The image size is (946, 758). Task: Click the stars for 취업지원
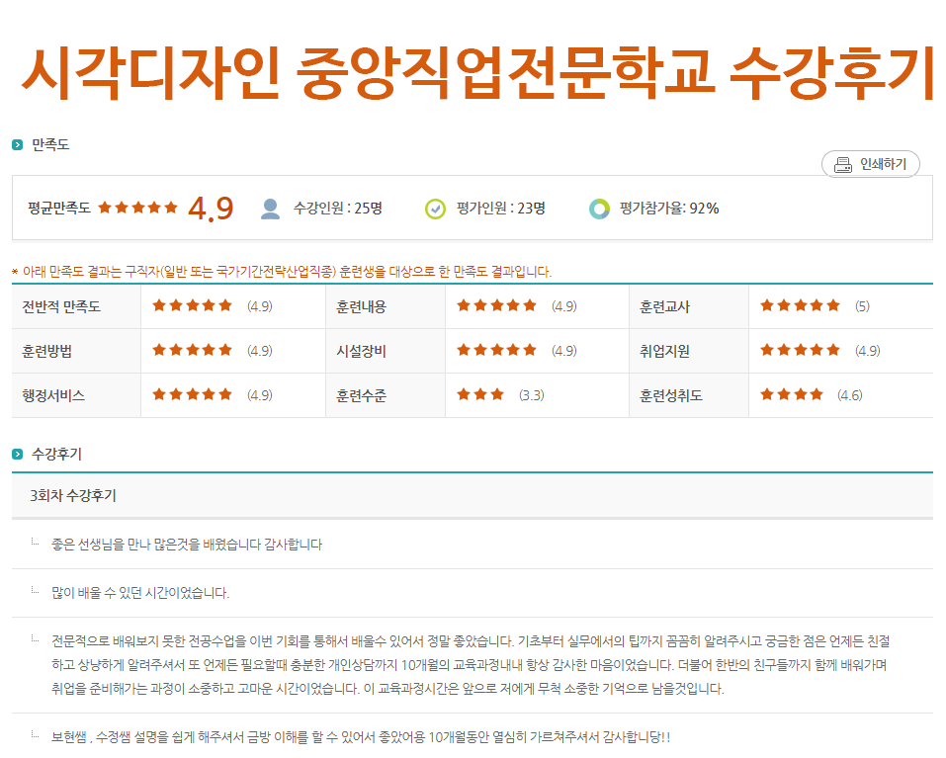pos(800,351)
